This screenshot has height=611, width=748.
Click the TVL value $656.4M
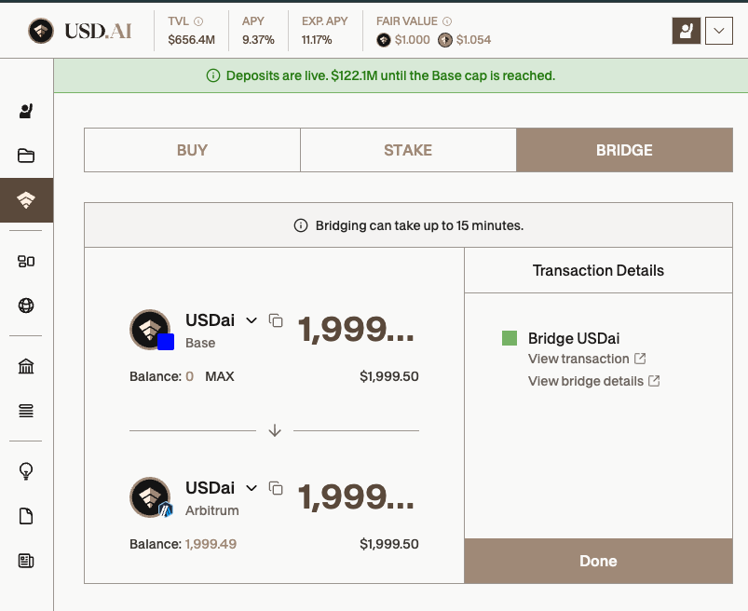191,40
